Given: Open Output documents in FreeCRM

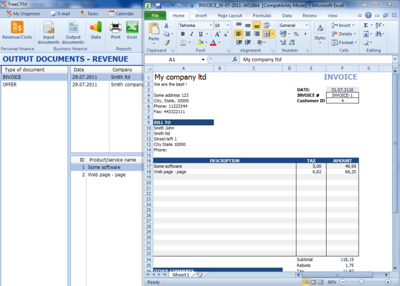Looking at the screenshot, I should click(x=73, y=32).
